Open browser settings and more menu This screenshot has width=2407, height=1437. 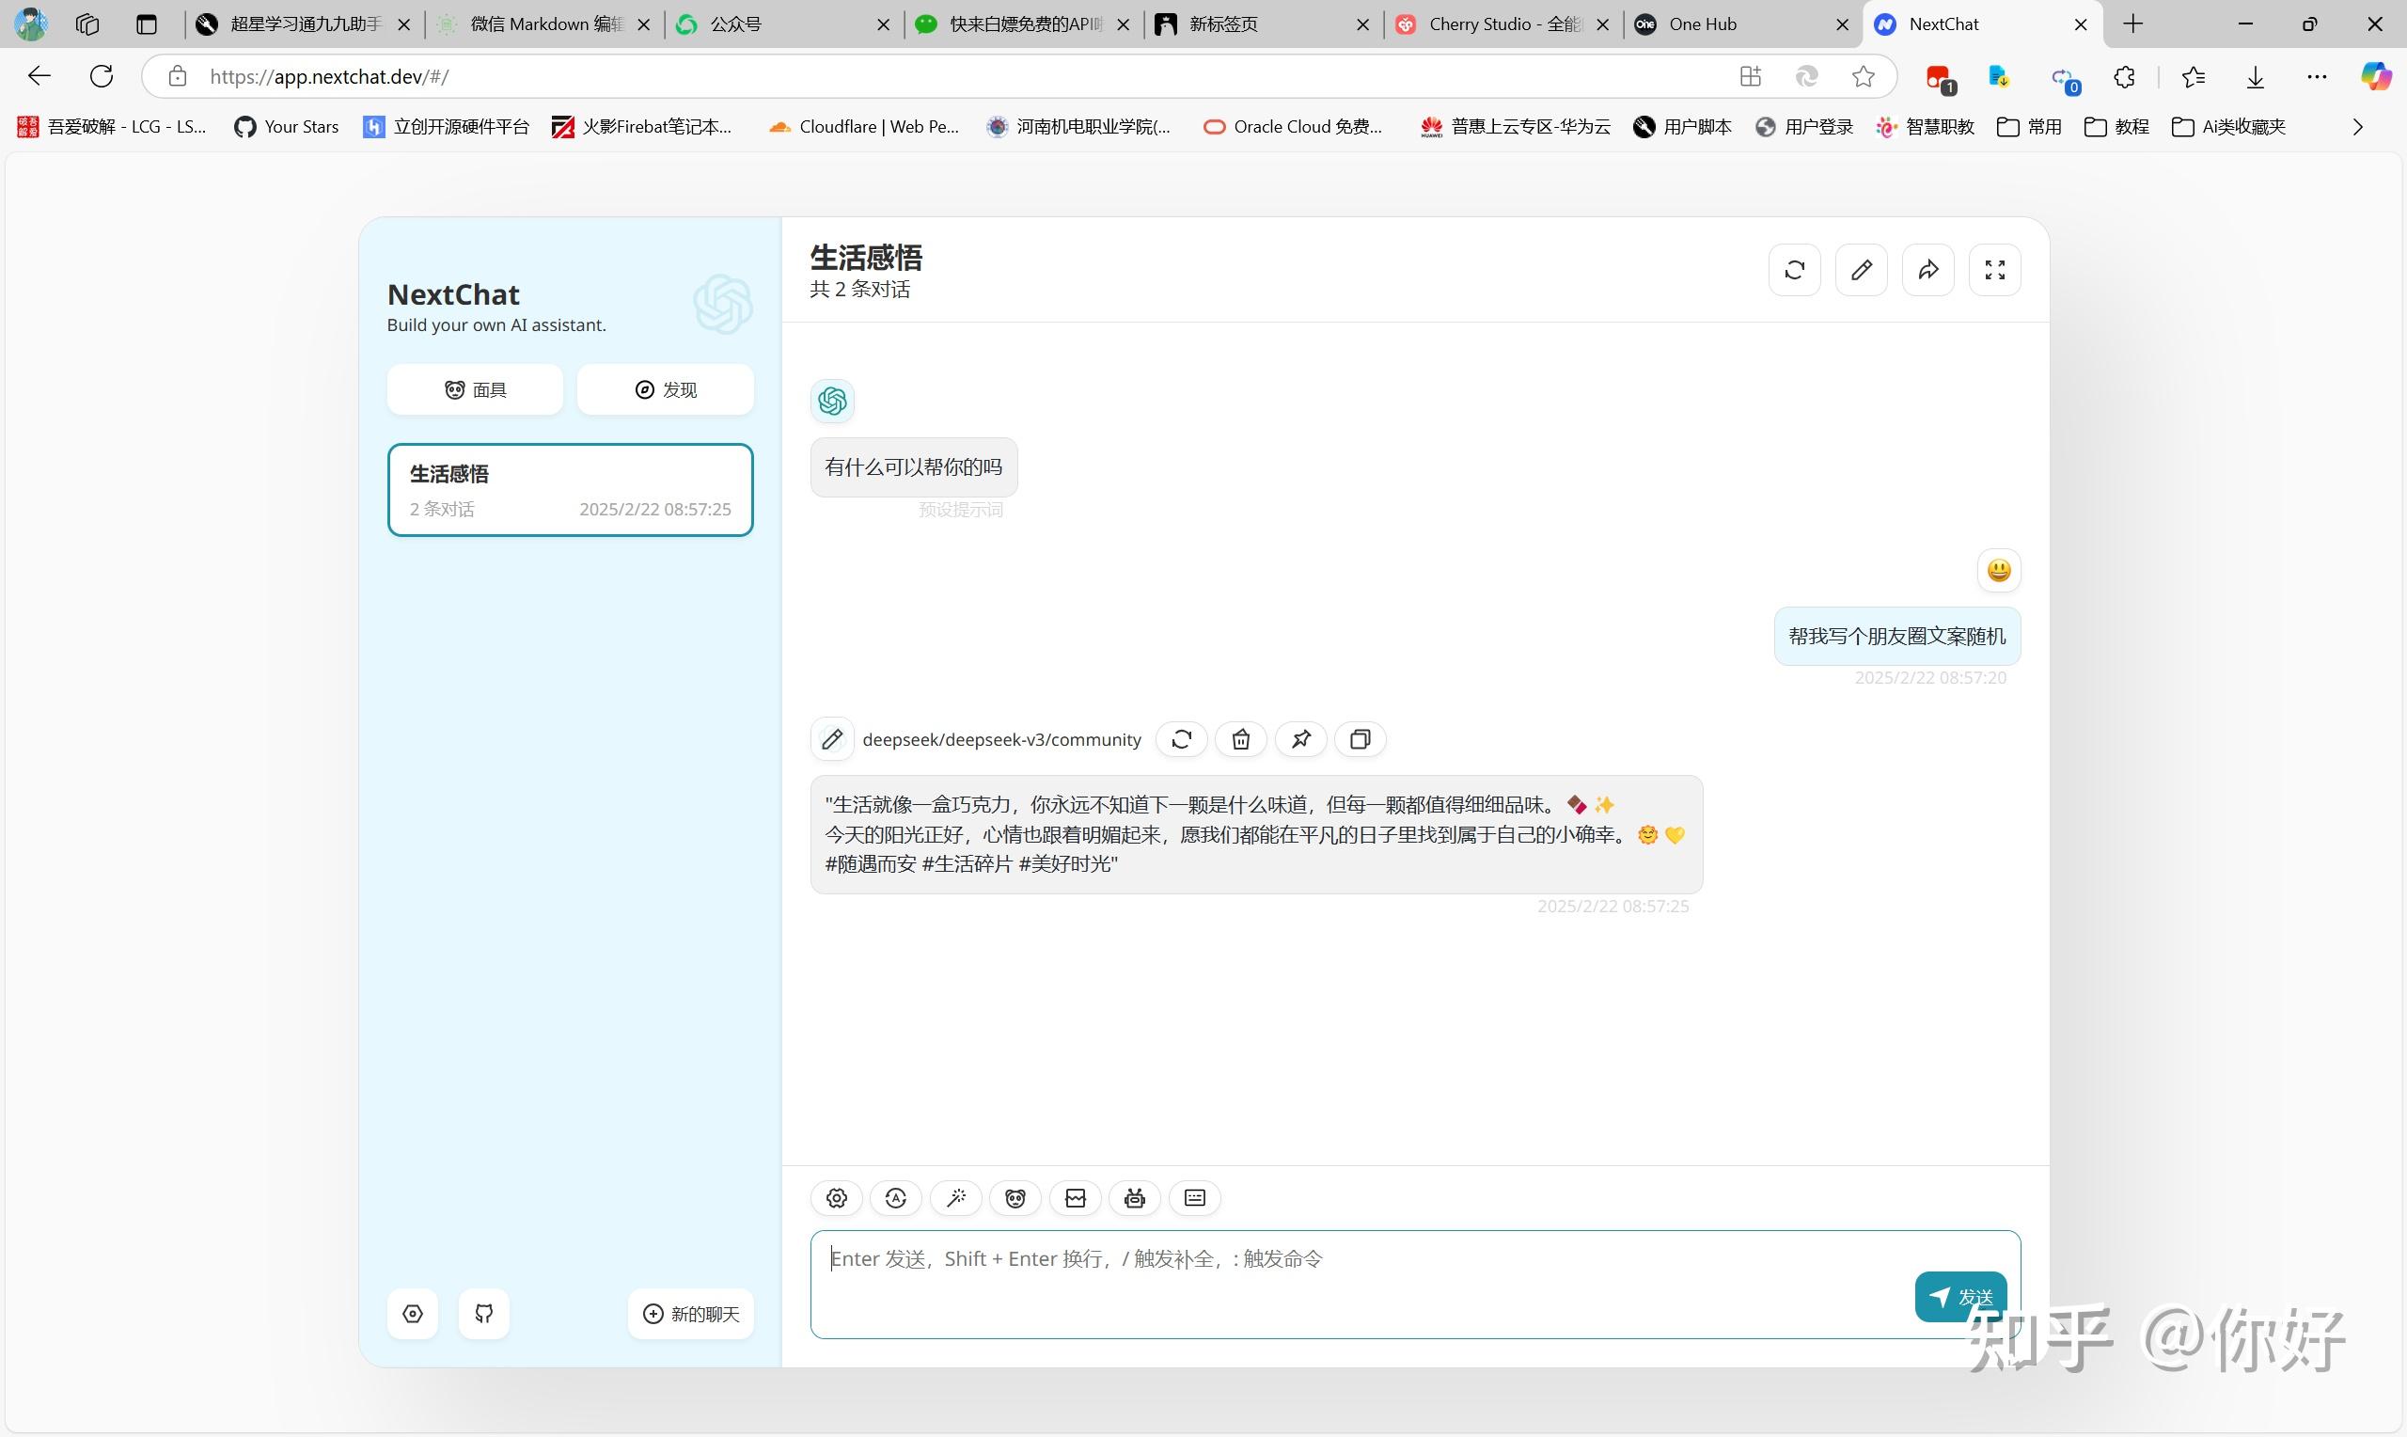tap(2317, 76)
